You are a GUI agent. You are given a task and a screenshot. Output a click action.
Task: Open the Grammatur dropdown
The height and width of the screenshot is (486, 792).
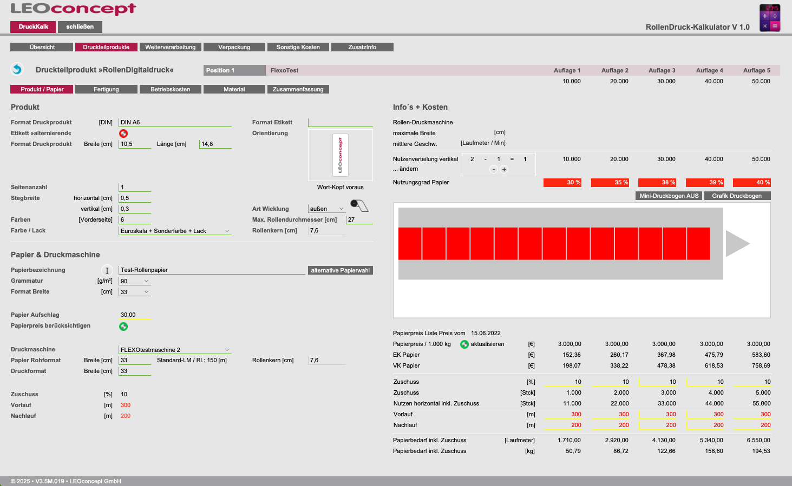click(134, 281)
